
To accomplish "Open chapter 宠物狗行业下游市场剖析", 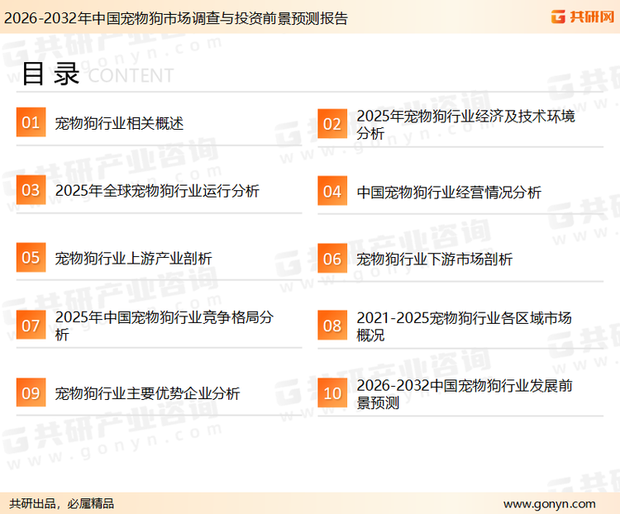I will (x=434, y=259).
